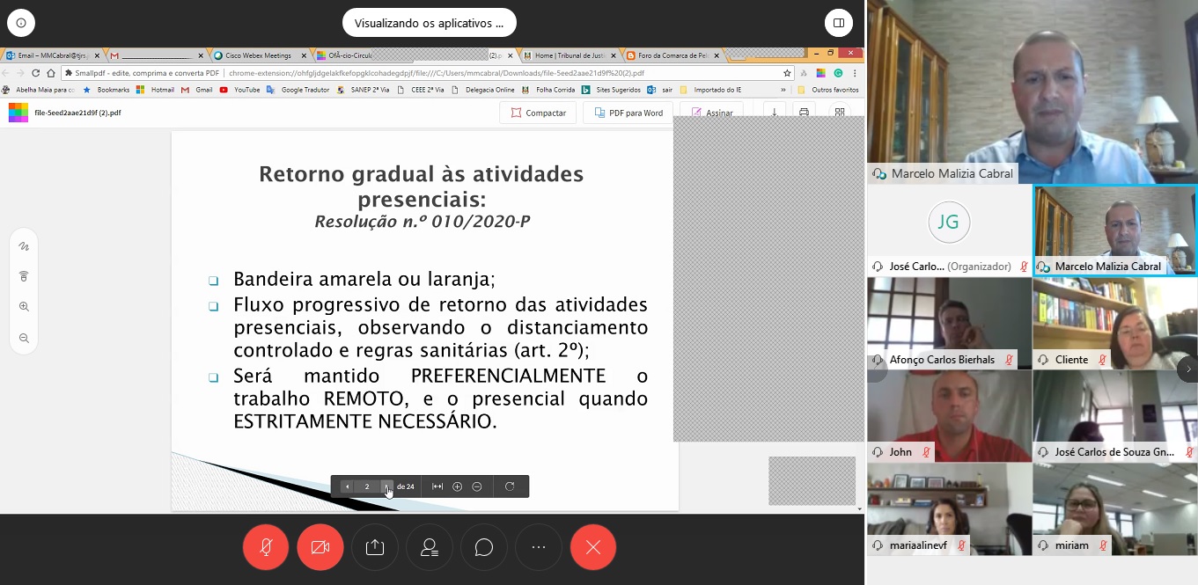This screenshot has height=585, width=1198.
Task: Click muted mic icon on miriam tile
Action: point(1103,545)
